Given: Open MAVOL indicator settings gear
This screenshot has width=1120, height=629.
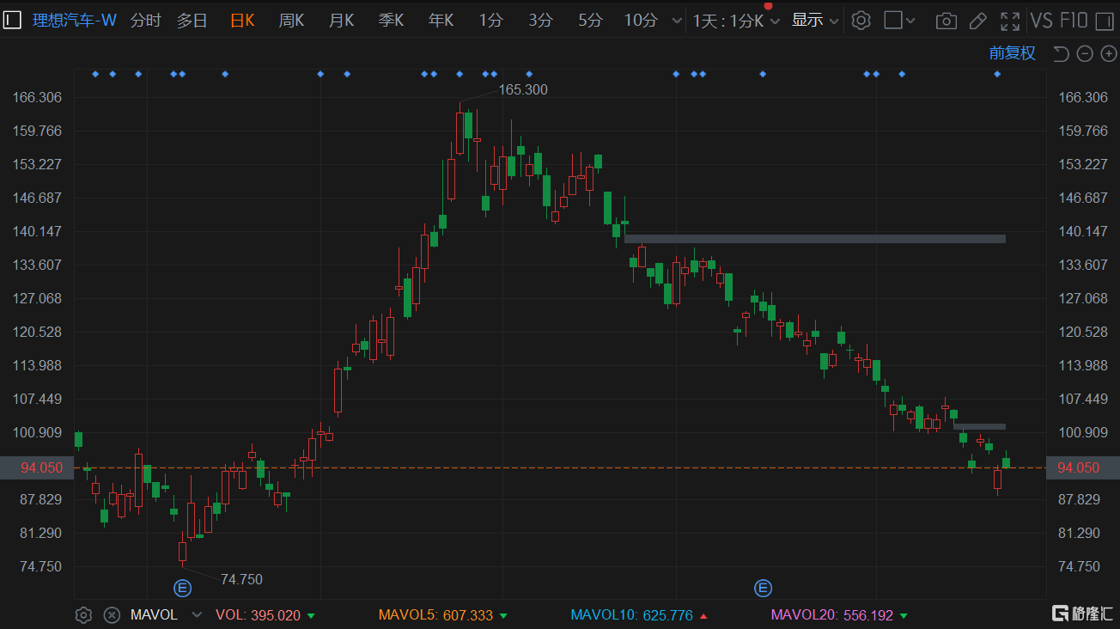Looking at the screenshot, I should [83, 615].
